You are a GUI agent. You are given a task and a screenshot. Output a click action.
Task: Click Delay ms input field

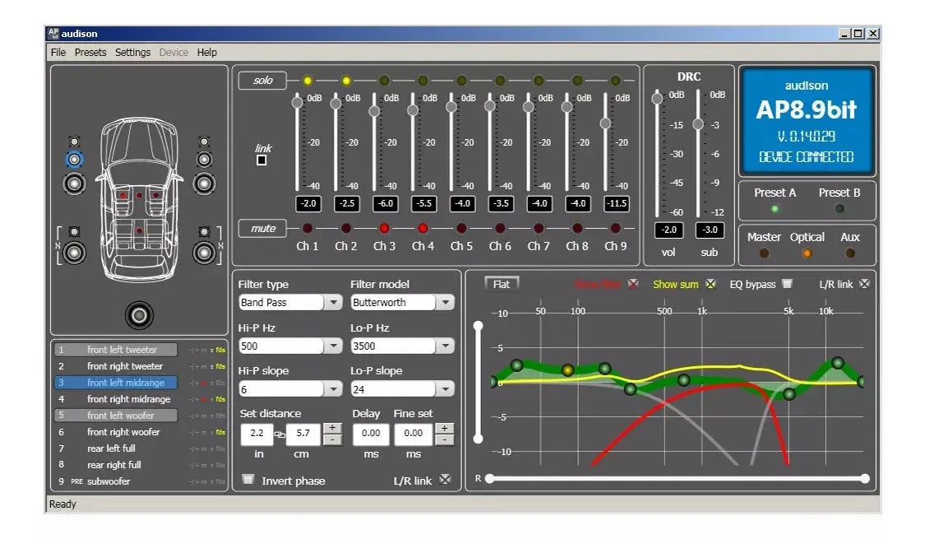pyautogui.click(x=371, y=434)
